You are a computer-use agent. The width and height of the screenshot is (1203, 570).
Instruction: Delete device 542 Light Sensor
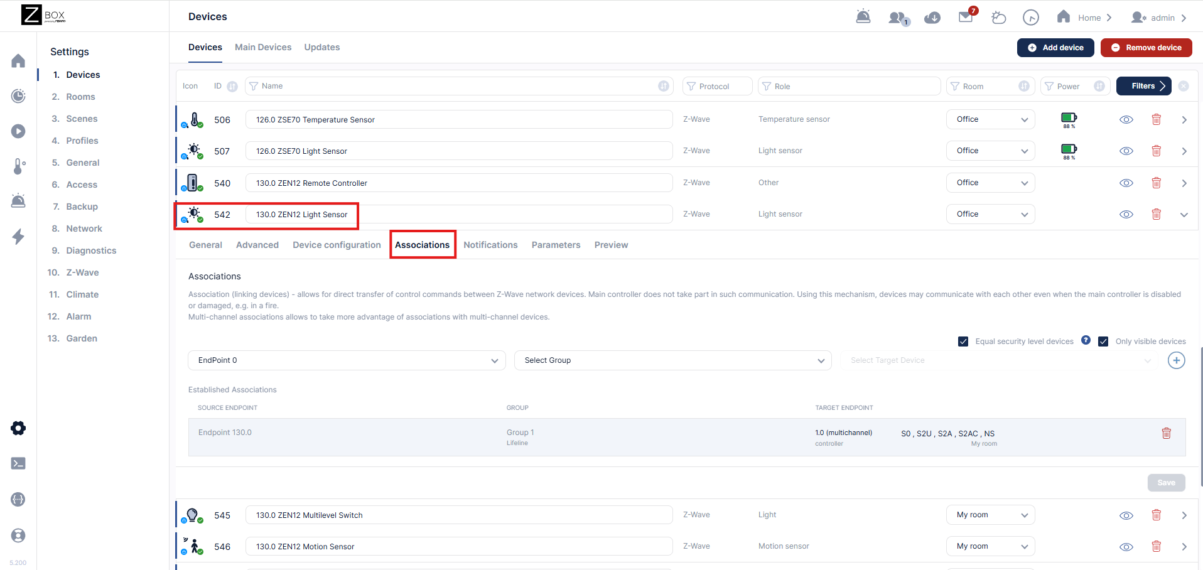1157,214
